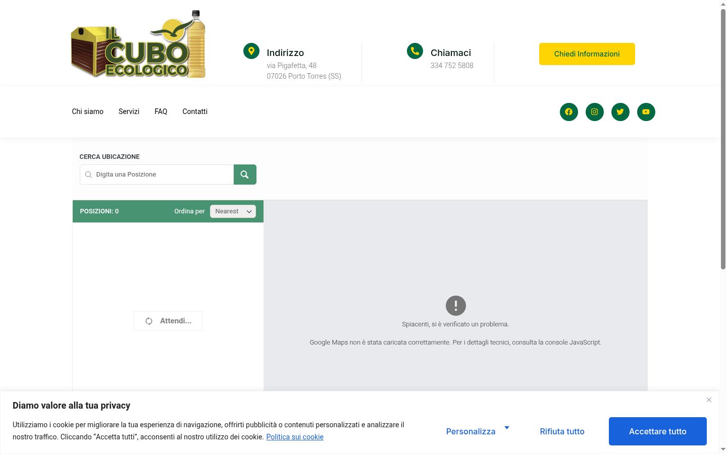Click the Indirizzo map pin icon
Image resolution: width=727 pixels, height=454 pixels.
(251, 51)
